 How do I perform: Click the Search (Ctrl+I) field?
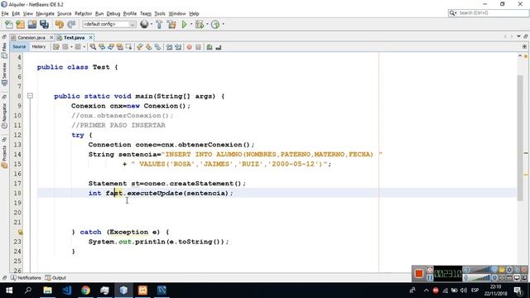click(488, 13)
